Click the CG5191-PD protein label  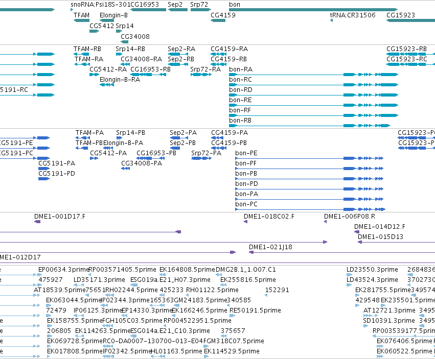[x=57, y=174]
